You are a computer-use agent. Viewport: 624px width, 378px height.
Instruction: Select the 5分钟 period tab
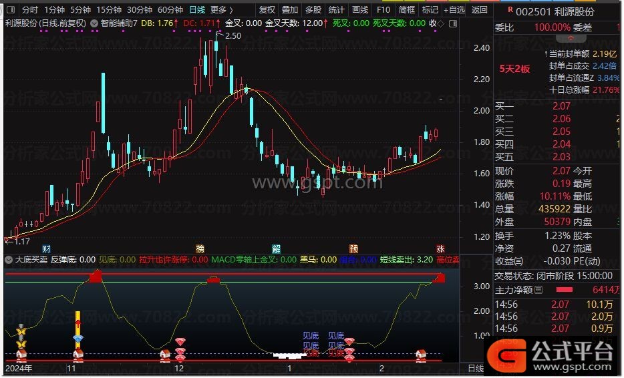[x=80, y=9]
